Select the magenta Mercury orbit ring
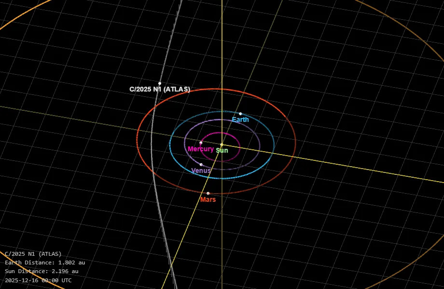The height and width of the screenshot is (289, 444). point(239,144)
